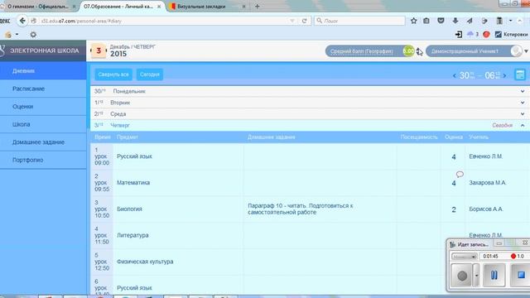Bookmark this page with the star icon
This screenshot has width=530, height=298.
(414, 21)
